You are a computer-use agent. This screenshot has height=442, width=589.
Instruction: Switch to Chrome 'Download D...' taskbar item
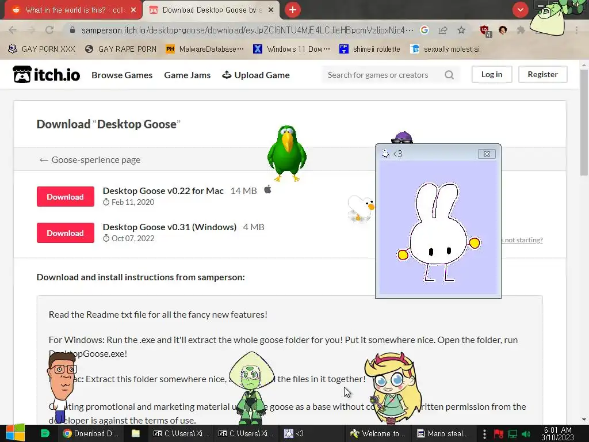[x=90, y=433]
